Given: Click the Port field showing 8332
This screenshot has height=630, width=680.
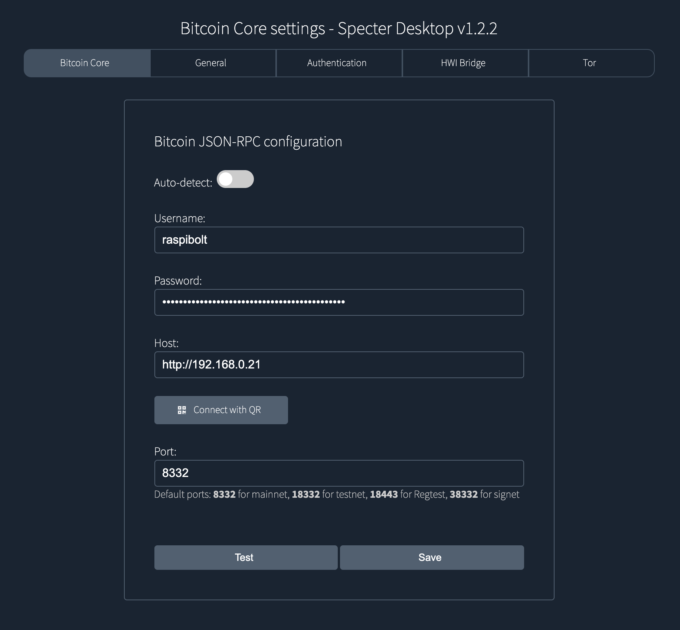Looking at the screenshot, I should 339,473.
